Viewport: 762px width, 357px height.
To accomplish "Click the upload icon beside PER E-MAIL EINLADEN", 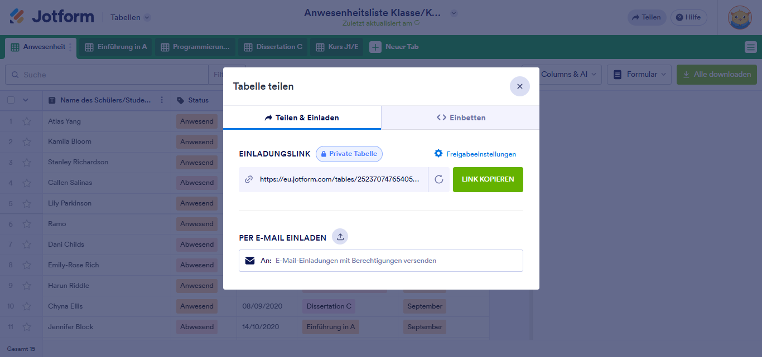I will pyautogui.click(x=340, y=236).
